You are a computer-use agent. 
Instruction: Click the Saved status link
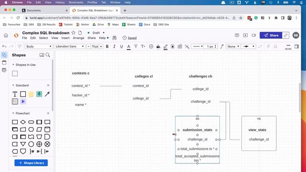(x=132, y=38)
